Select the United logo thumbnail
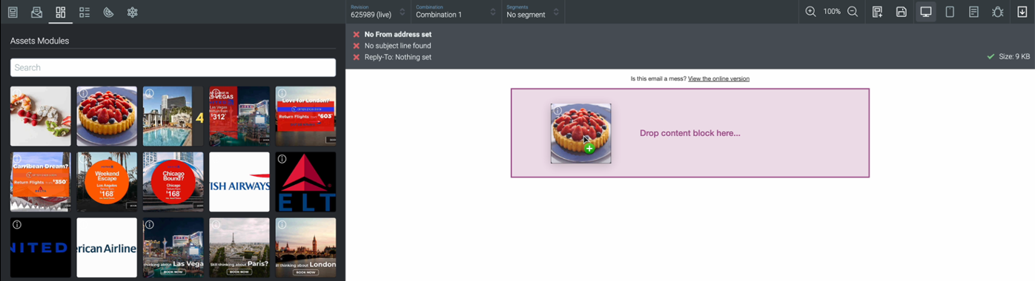 41,248
